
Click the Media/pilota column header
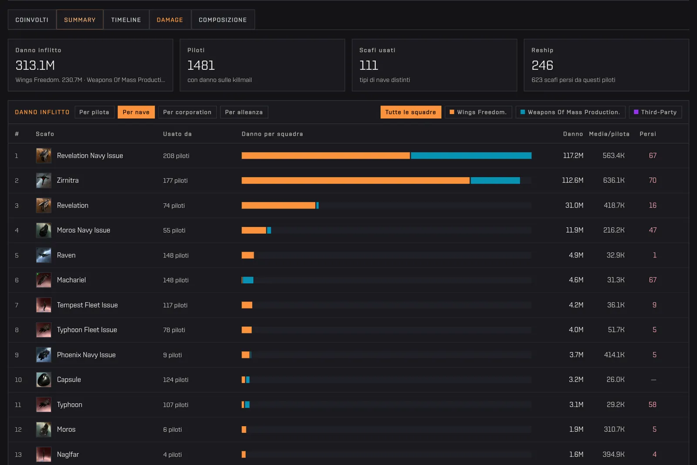(609, 134)
